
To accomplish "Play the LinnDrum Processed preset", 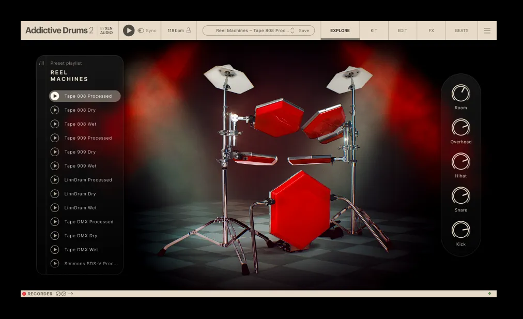I will (x=55, y=180).
